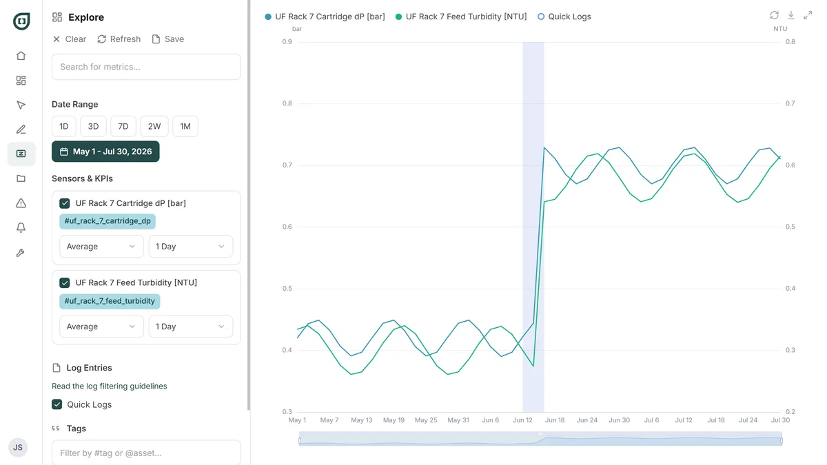The width and height of the screenshot is (827, 465).
Task: Focus the Filter by #tag or @asset field
Action: (146, 453)
